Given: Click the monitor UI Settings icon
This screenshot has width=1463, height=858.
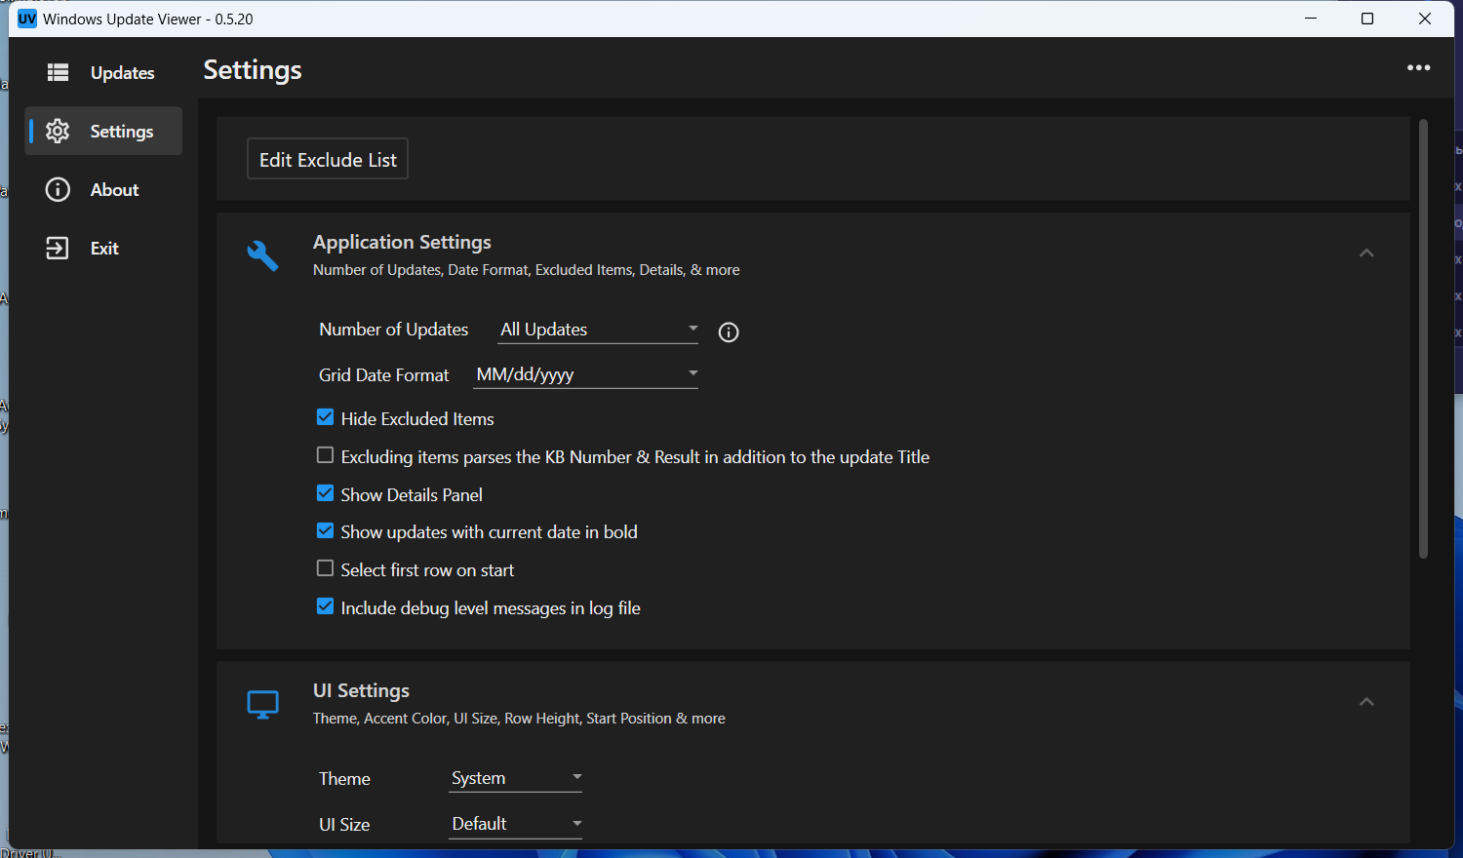Looking at the screenshot, I should point(262,704).
